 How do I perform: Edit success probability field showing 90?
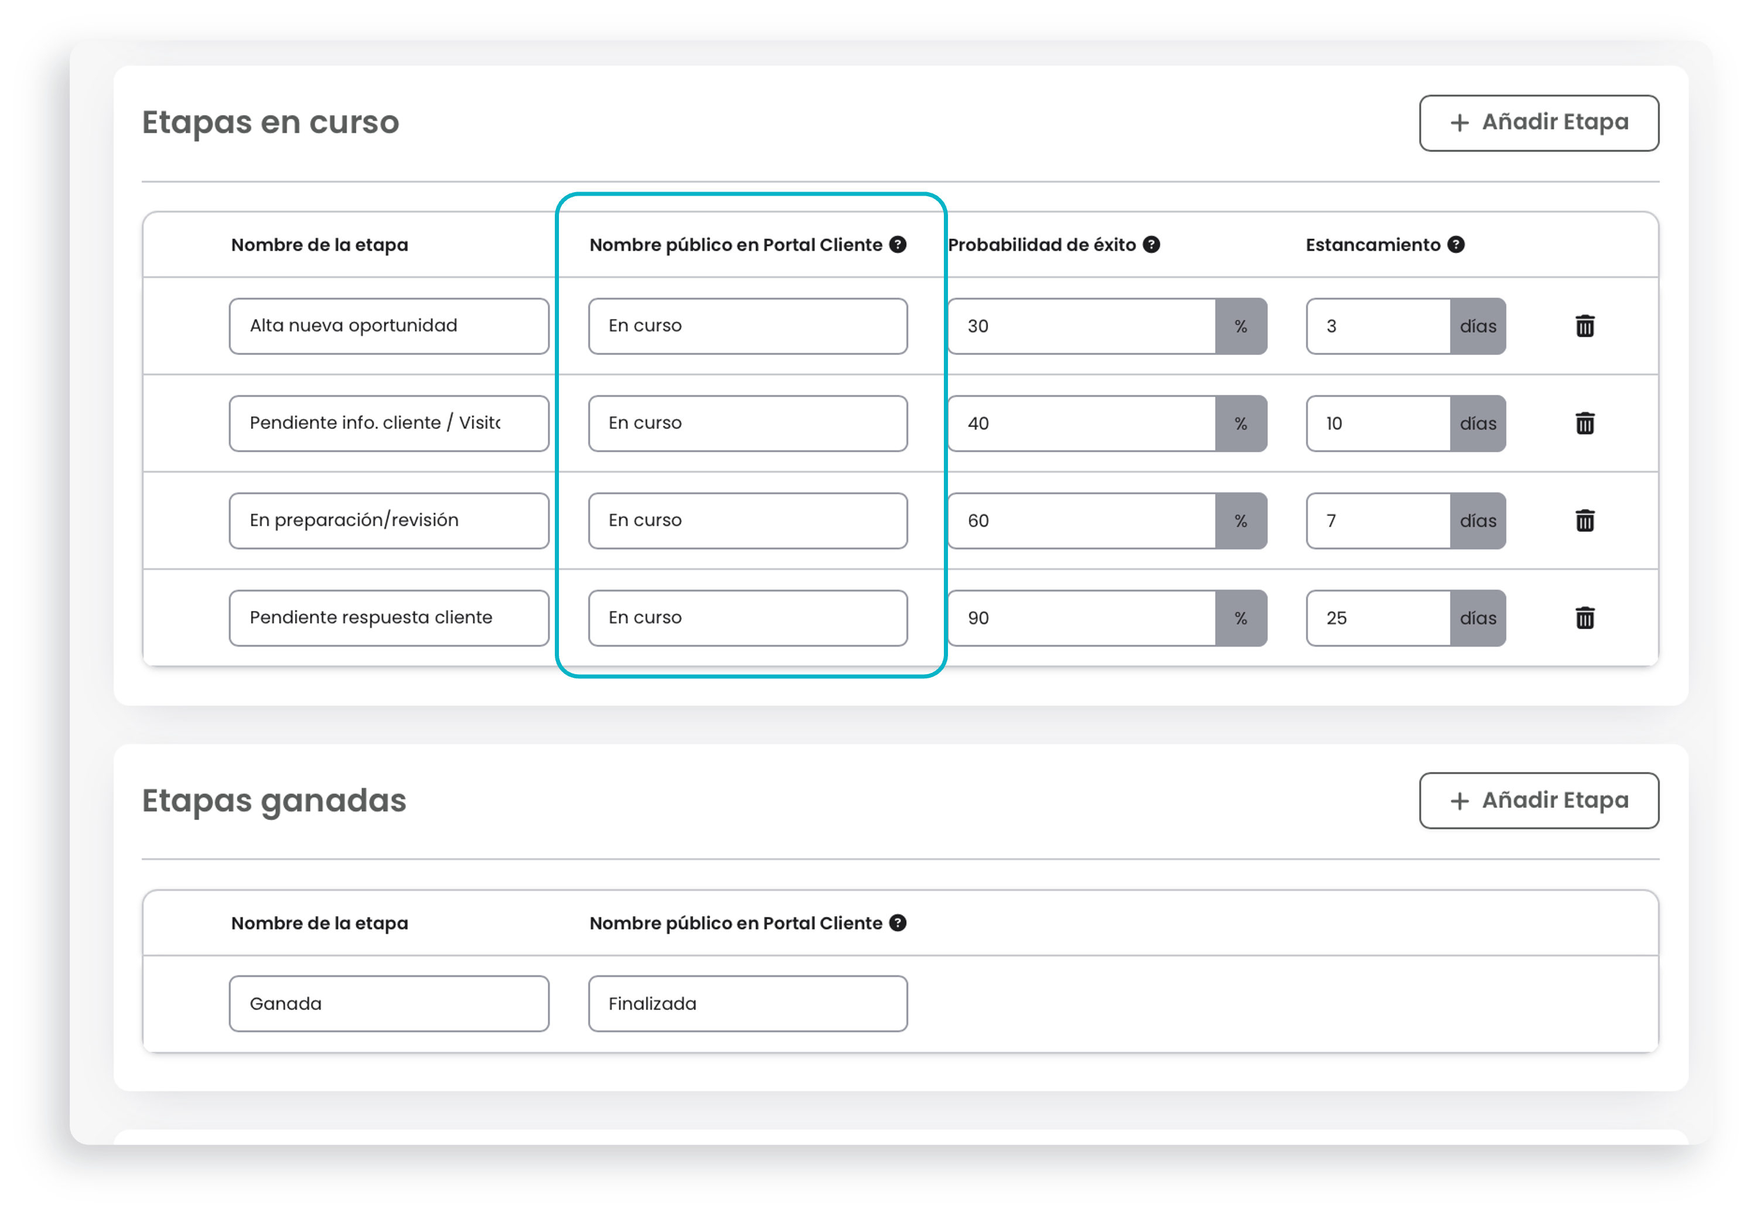coord(1082,618)
